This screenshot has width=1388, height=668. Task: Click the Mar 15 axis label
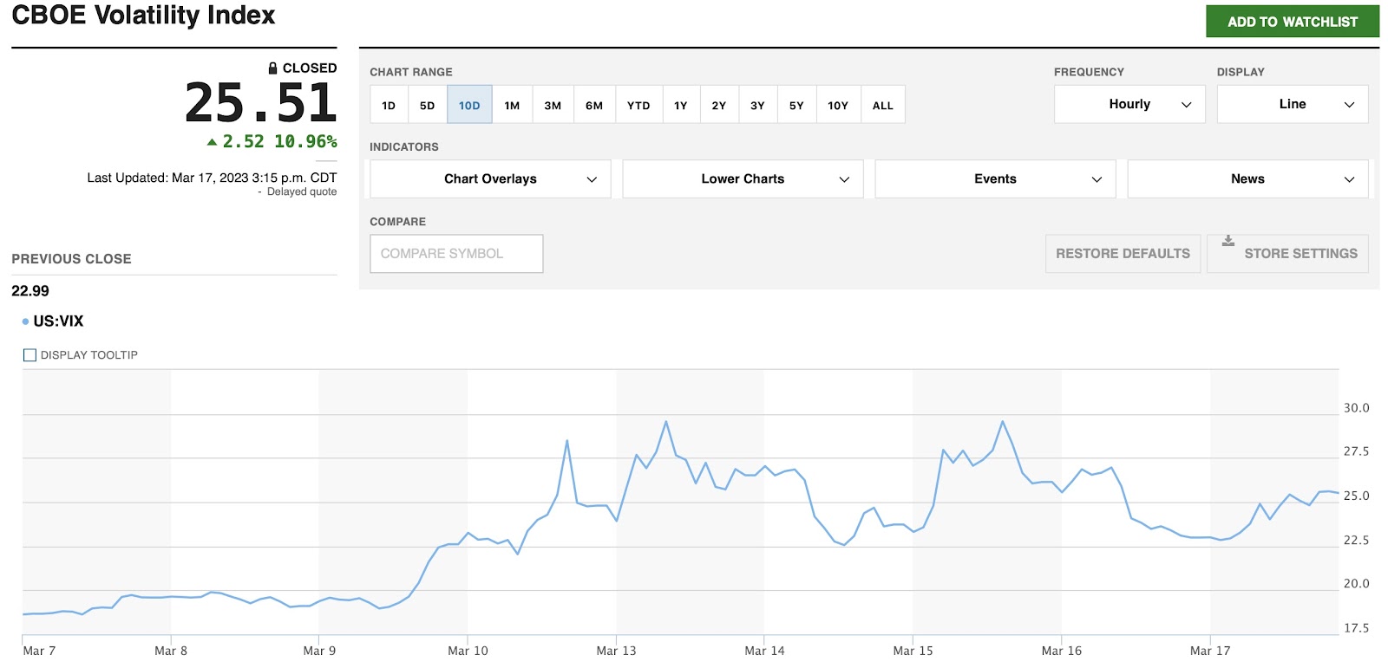[x=913, y=651]
